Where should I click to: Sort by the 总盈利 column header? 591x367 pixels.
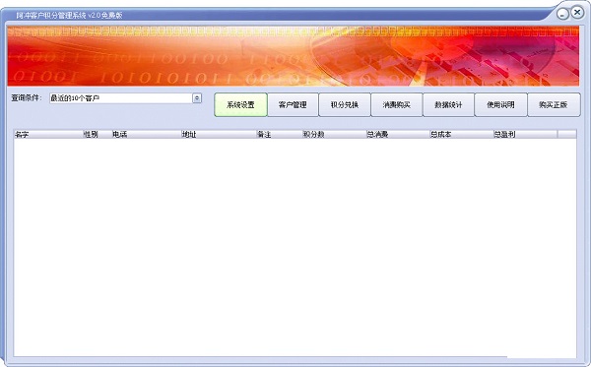(x=525, y=134)
